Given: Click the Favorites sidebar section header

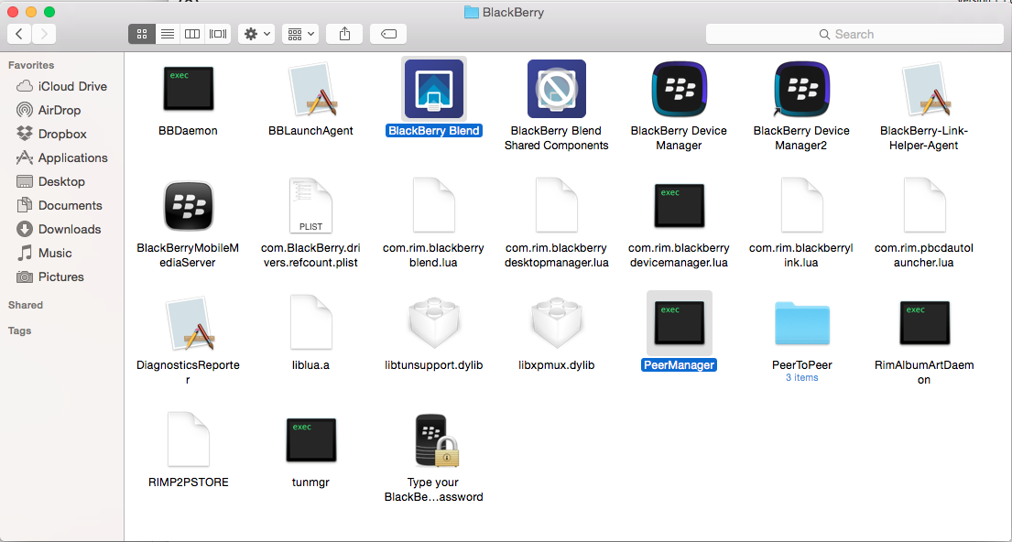Looking at the screenshot, I should click(x=31, y=65).
